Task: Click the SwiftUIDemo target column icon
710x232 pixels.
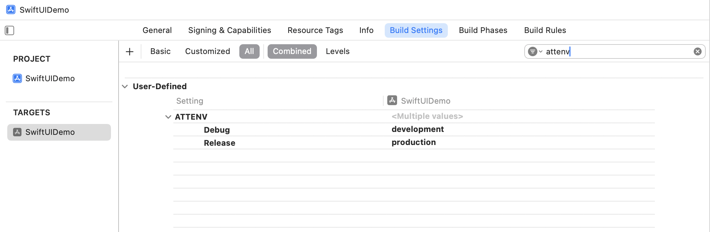Action: click(392, 100)
